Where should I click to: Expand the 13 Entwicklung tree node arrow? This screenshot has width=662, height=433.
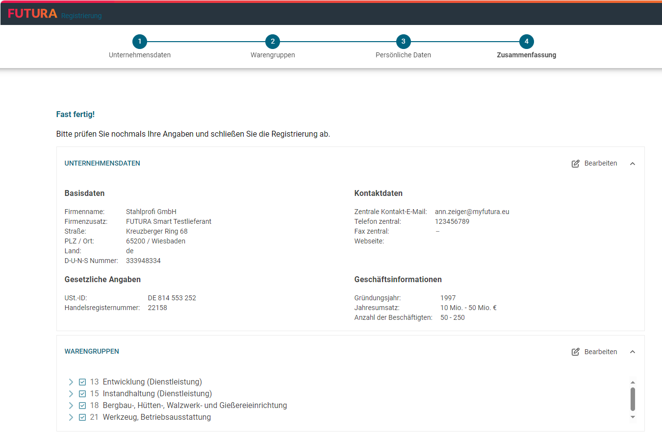(71, 382)
